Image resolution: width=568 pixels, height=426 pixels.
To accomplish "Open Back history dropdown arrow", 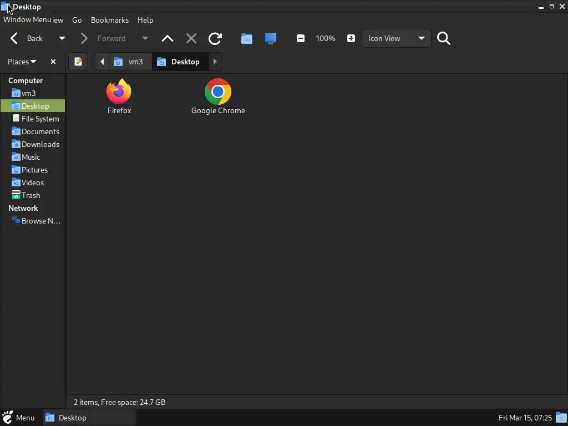I will click(x=62, y=38).
